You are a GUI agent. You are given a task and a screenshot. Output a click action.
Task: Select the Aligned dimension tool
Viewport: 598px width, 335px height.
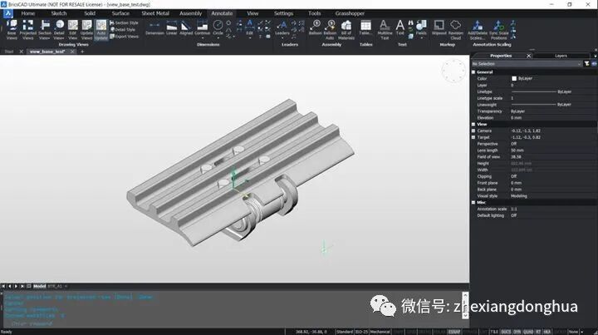[x=186, y=28]
